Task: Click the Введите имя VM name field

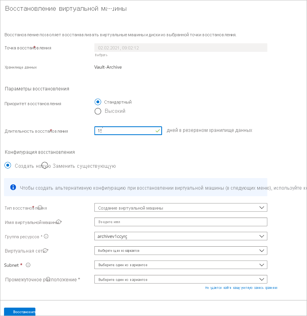Action: (x=181, y=222)
